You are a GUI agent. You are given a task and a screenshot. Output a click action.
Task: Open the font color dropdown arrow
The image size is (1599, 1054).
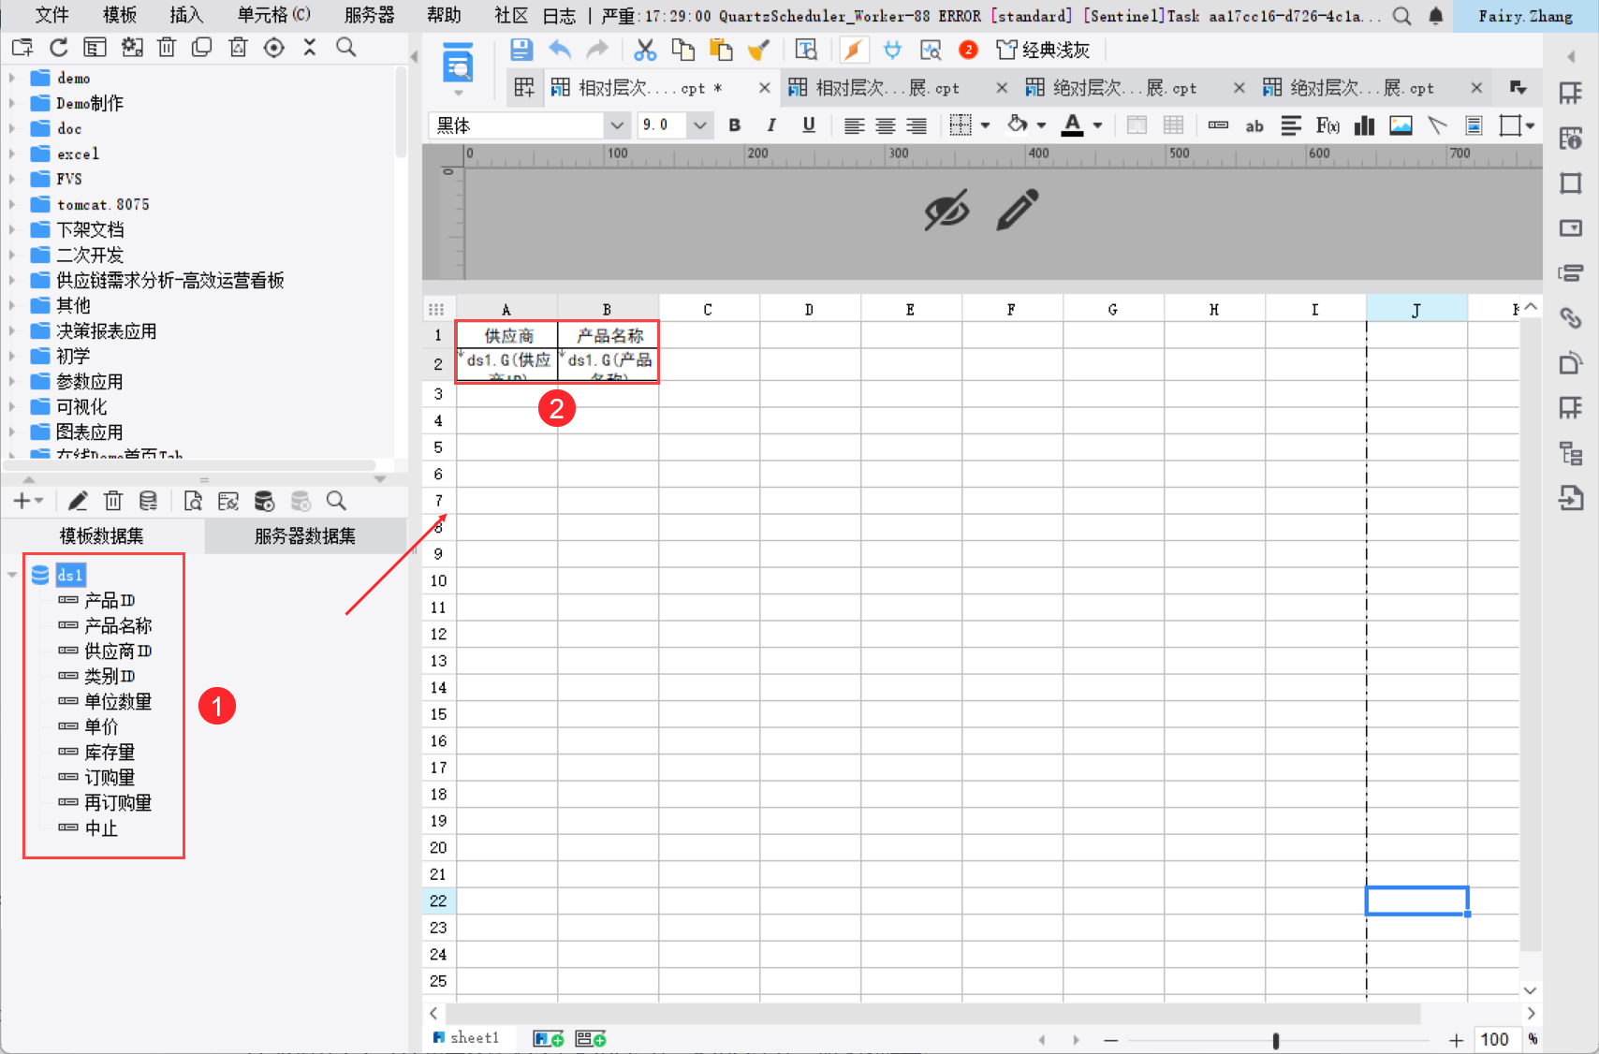pos(1097,125)
